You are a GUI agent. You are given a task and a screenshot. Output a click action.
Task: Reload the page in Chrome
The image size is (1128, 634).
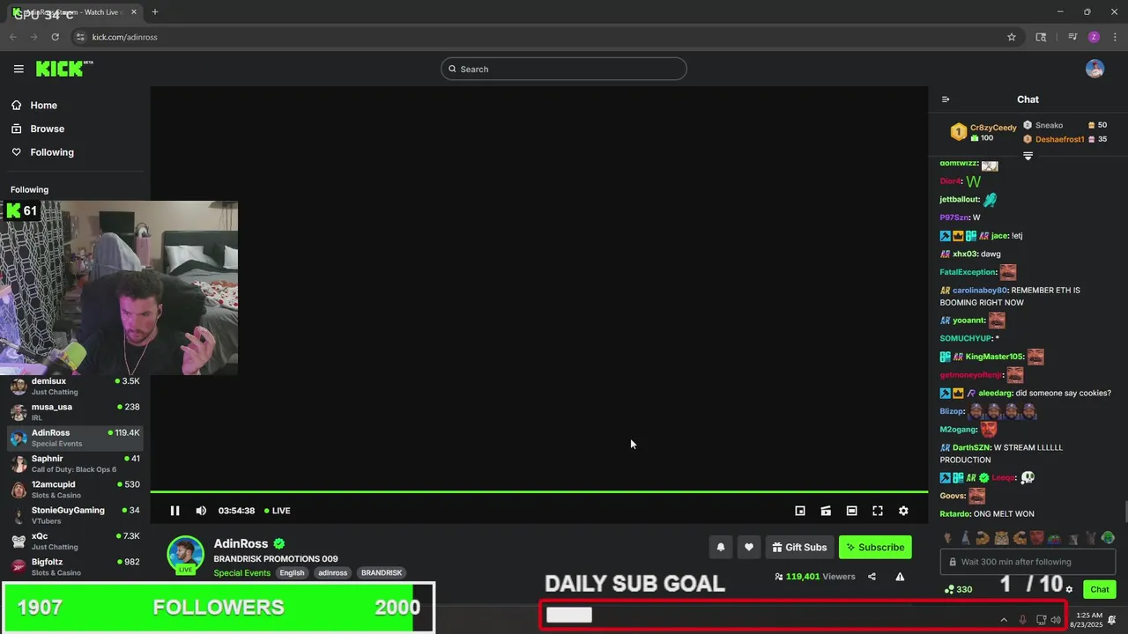pyautogui.click(x=55, y=37)
